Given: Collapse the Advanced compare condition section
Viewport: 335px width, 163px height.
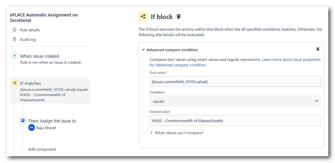Looking at the screenshot, I should coord(144,50).
